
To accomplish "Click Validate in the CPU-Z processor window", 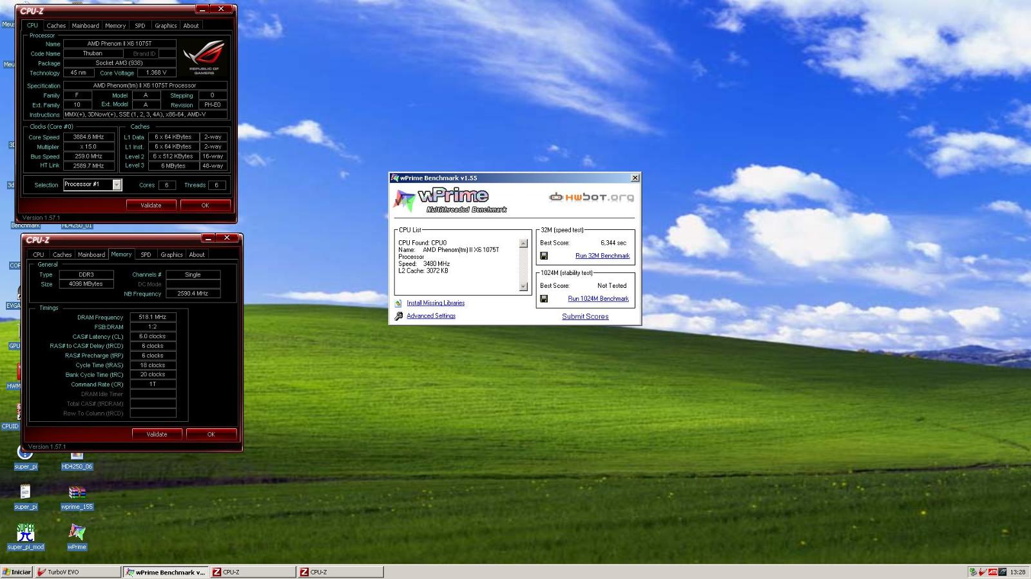I will [x=151, y=205].
